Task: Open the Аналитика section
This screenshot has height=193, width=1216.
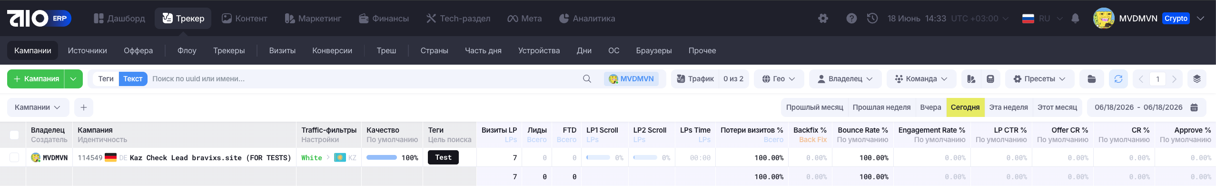Action: click(x=587, y=19)
